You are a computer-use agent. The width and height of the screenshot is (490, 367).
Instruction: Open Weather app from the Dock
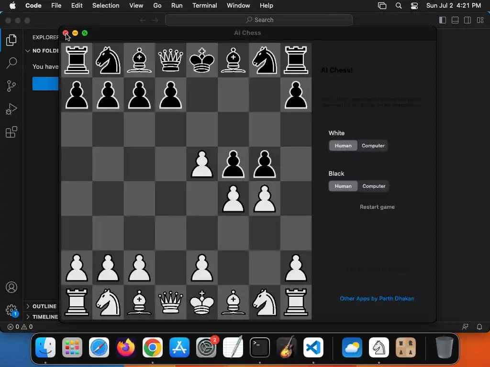coord(352,347)
